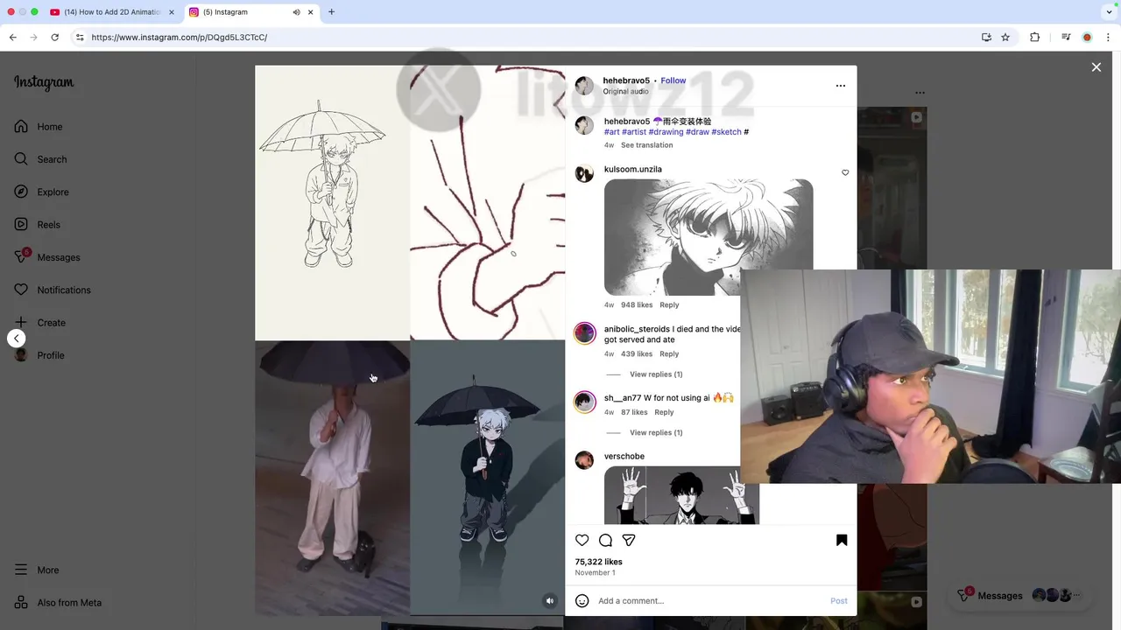Image resolution: width=1121 pixels, height=630 pixels.
Task: Click the Create plus icon
Action: point(21,322)
